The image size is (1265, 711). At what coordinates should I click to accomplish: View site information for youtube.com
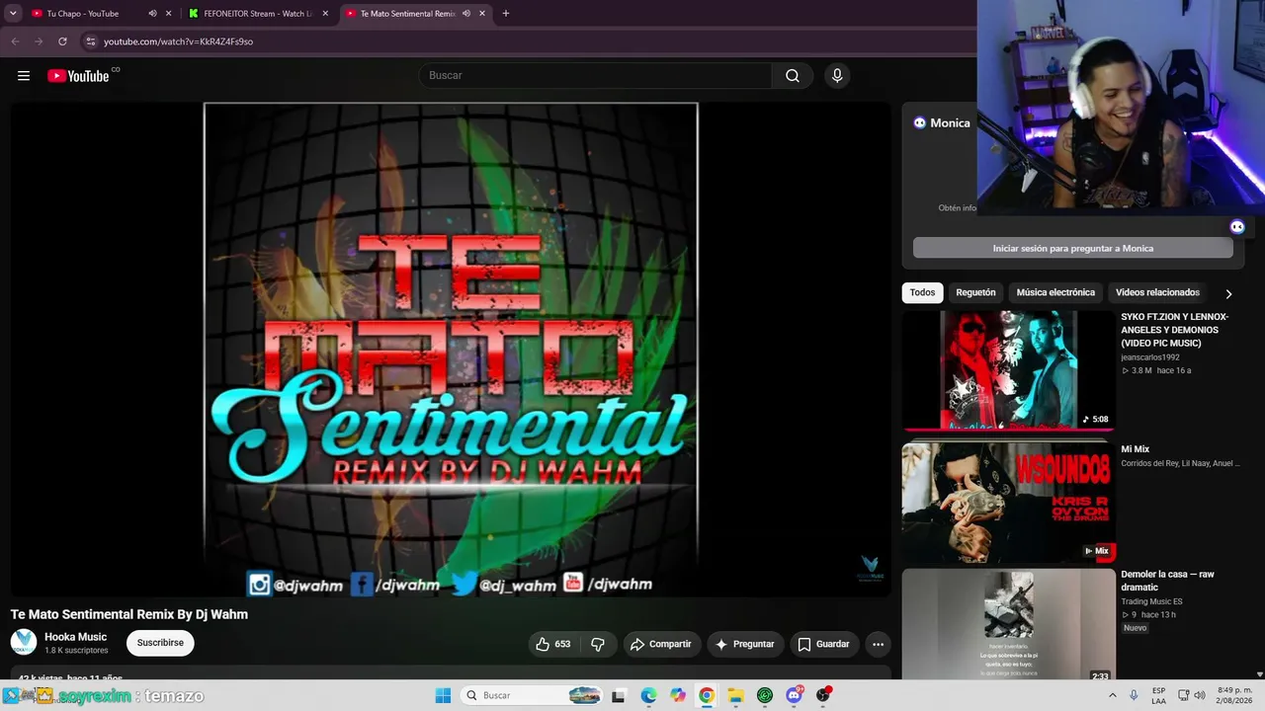(x=90, y=41)
